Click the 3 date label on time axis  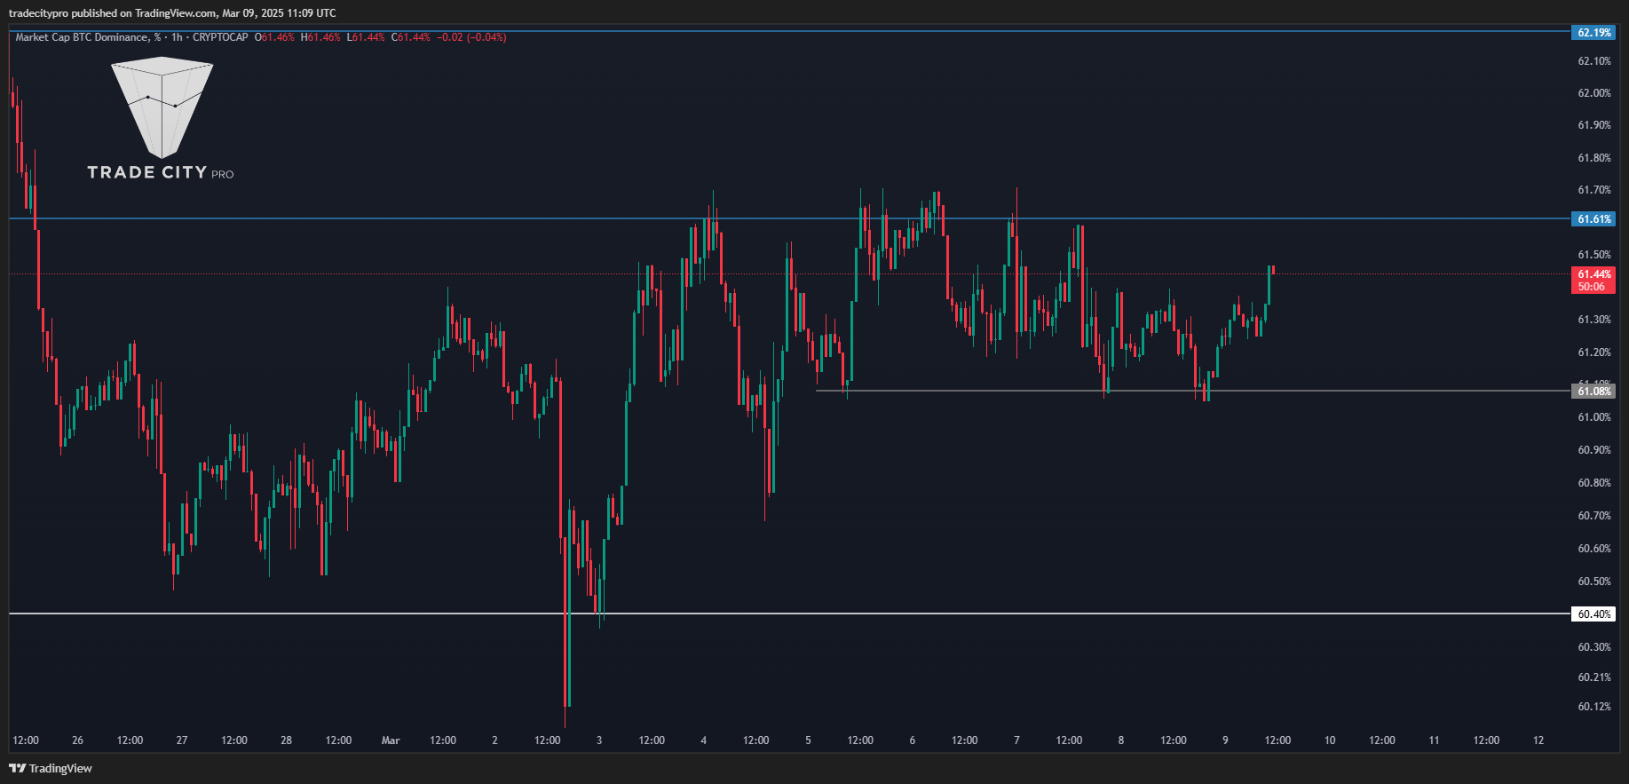tap(599, 740)
